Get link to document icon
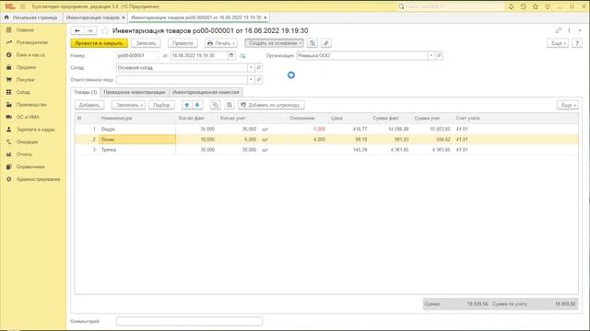 pos(558,30)
